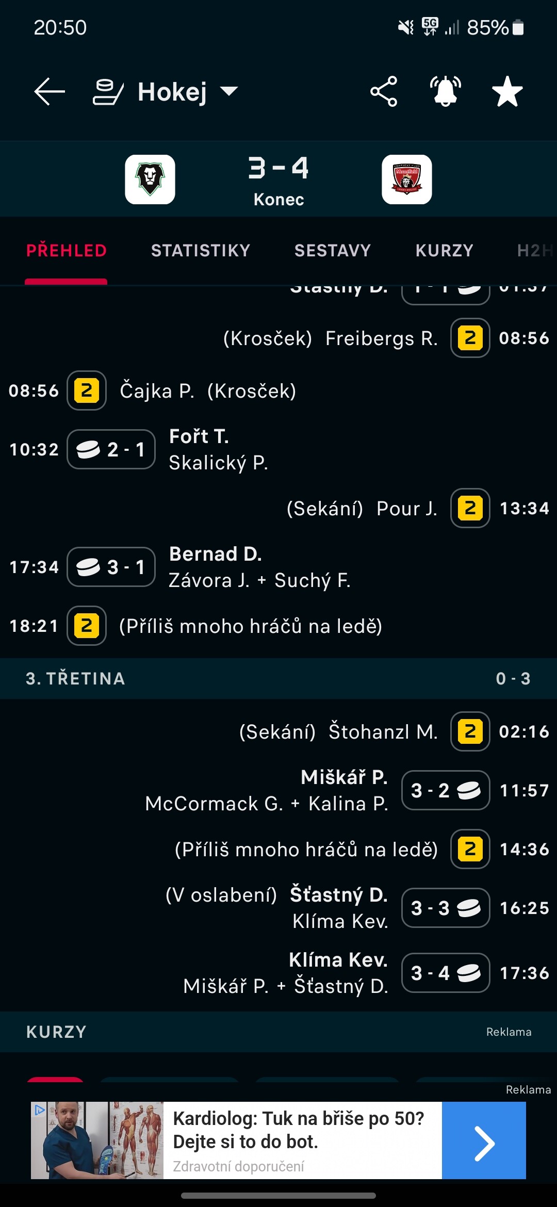Tap the 3 - 3 shorthanded goal badge
557x1207 pixels.
click(446, 908)
